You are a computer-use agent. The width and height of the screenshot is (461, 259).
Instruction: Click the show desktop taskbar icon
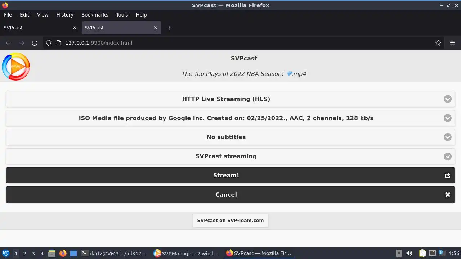pyautogui.click(x=73, y=253)
